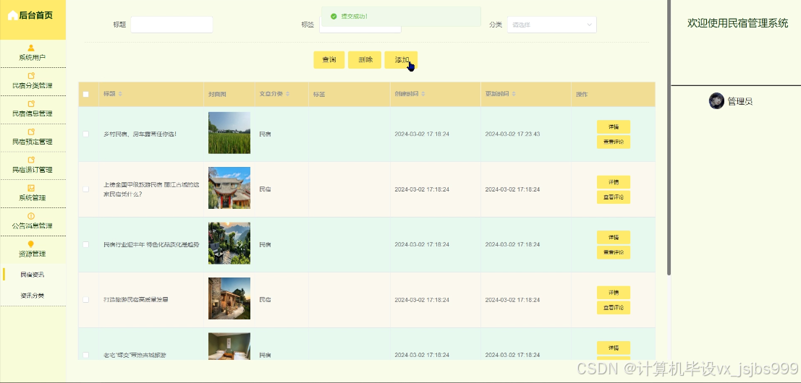Click the title 民宿行业迎丰年 特色化品质化是趋势

tap(151, 245)
